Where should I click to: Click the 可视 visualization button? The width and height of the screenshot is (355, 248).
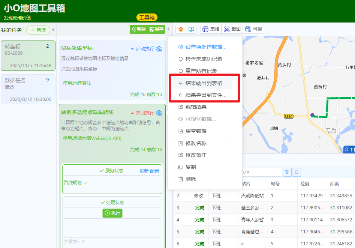pyautogui.click(x=253, y=29)
